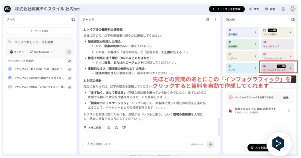The width and height of the screenshot is (301, 158).
Task: Open the options menu for 誠実テキスタイル 現場 必須ガイド
Action: tap(288, 111)
